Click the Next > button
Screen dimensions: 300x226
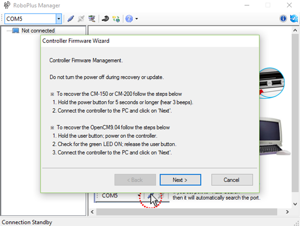(x=180, y=180)
